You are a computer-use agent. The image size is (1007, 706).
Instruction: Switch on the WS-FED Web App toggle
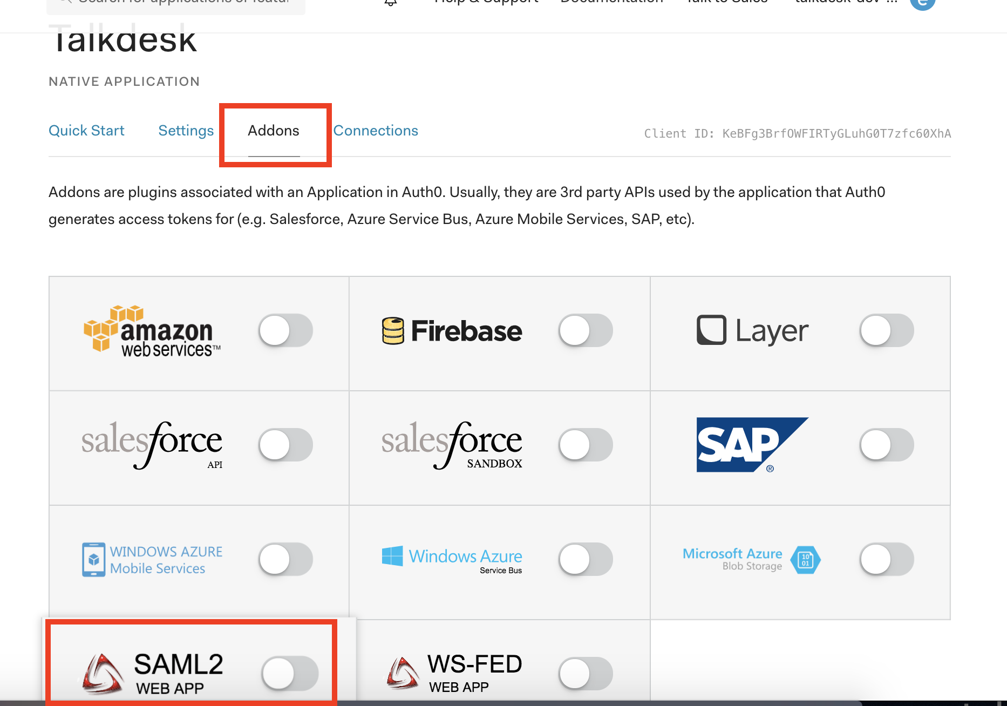(586, 674)
